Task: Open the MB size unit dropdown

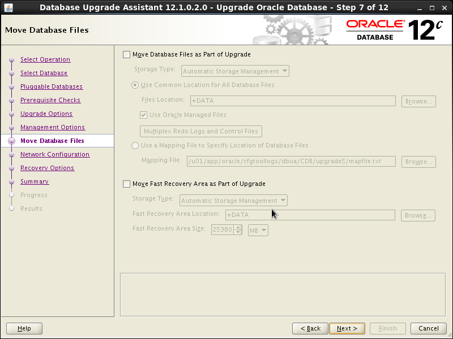Action: [x=258, y=230]
